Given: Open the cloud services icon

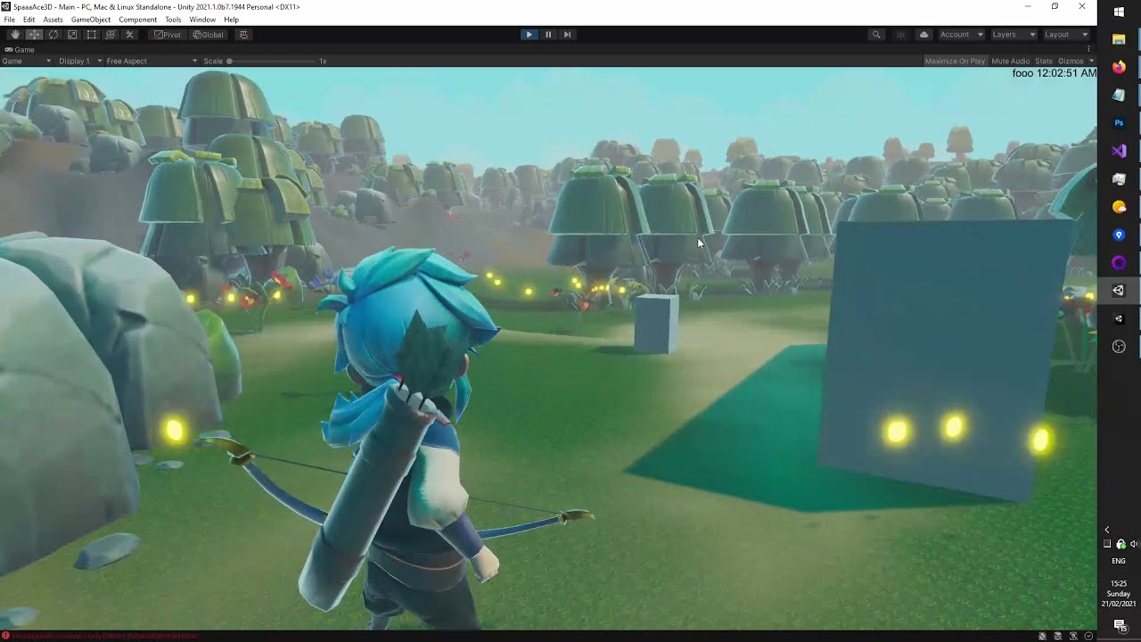Looking at the screenshot, I should pyautogui.click(x=923, y=35).
